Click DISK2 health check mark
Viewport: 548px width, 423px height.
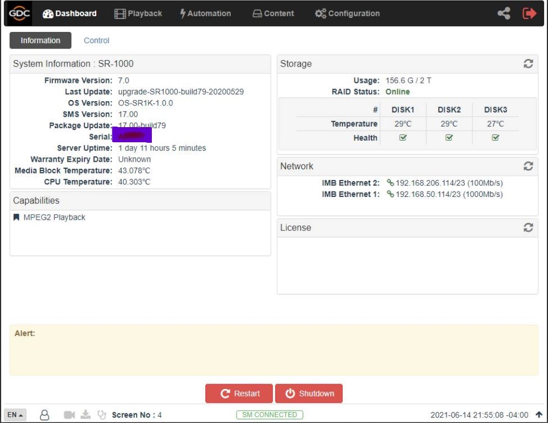[449, 137]
